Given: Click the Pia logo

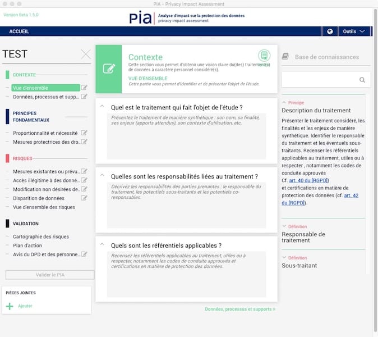Looking at the screenshot, I should pos(141,18).
